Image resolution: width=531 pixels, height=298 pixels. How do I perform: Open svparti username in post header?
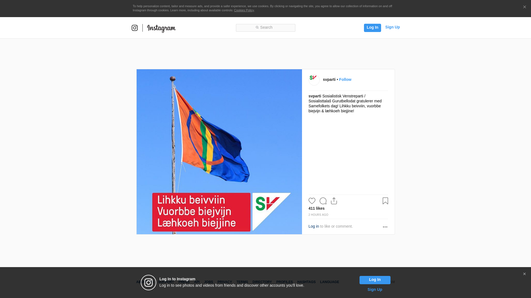(x=329, y=79)
